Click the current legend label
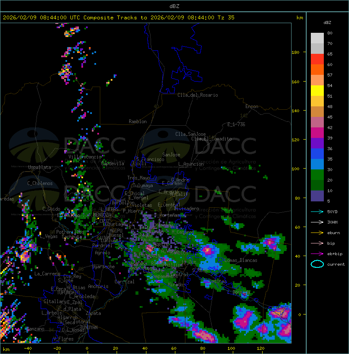The image size is (349, 354). click(336, 264)
